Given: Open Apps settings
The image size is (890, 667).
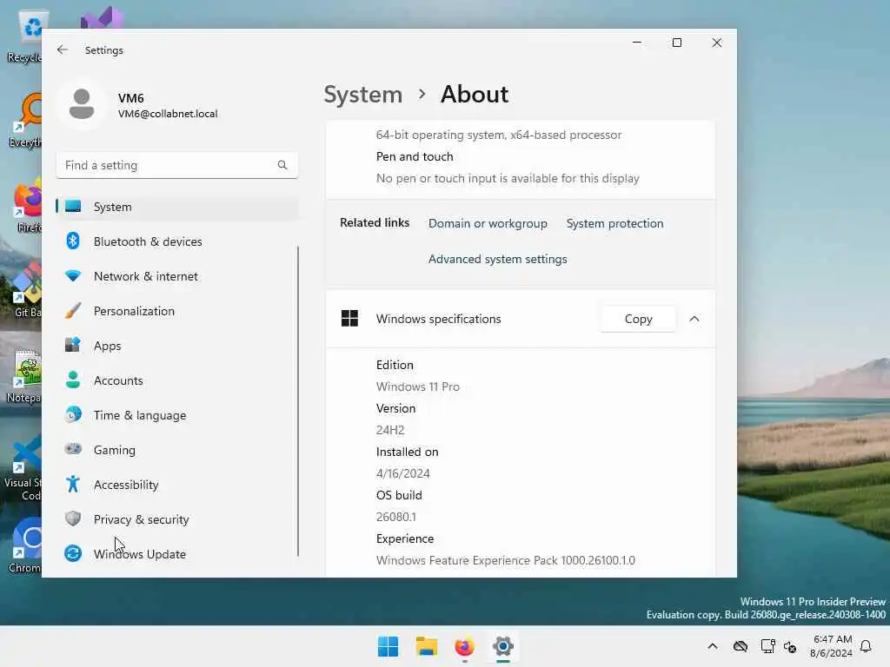Looking at the screenshot, I should click(x=177, y=346).
